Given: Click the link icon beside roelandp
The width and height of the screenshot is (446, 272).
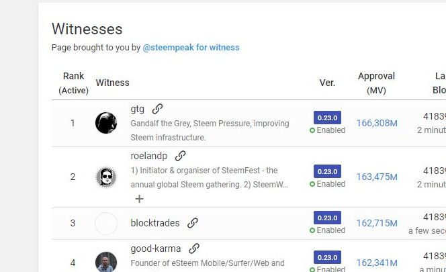Looking at the screenshot, I should click(180, 156).
